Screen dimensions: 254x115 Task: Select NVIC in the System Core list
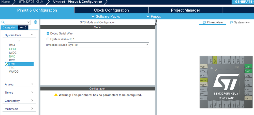tap(12, 56)
